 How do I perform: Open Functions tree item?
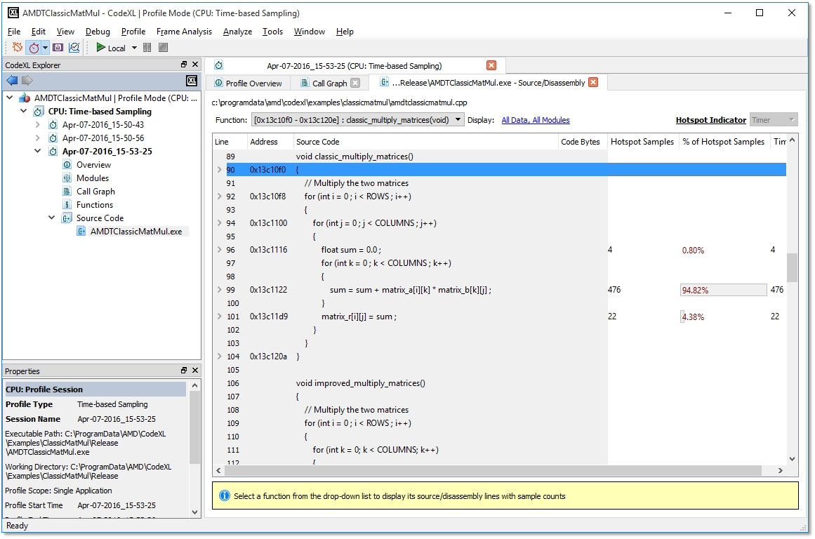tap(95, 205)
